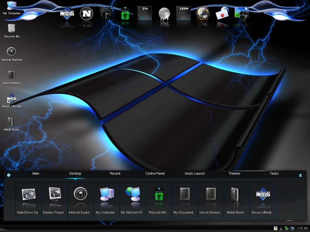Switch to the Control Panel shelf tab

[x=155, y=173]
